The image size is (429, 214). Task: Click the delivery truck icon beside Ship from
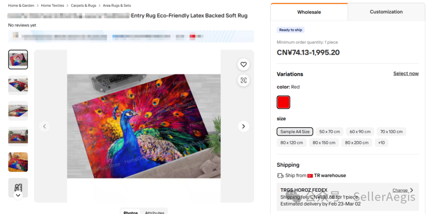[x=280, y=176]
